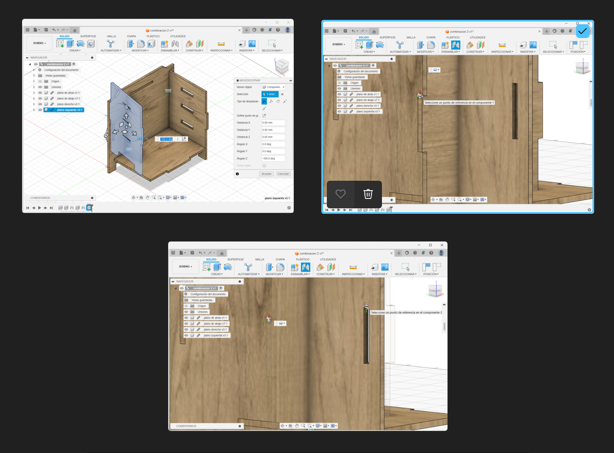Select CHAPA tab in 'componente 1' window
Screen dimensions: 614x453
coord(431,37)
